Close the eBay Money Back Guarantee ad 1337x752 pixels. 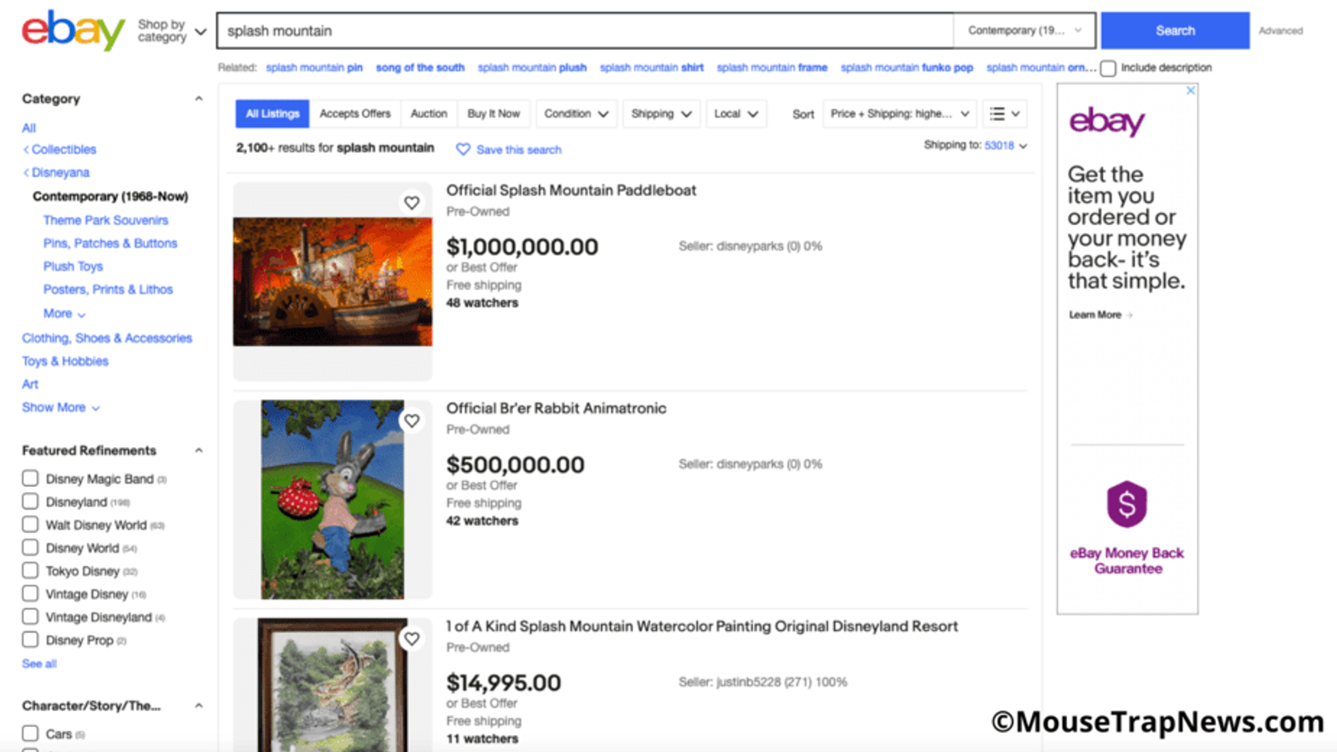click(x=1191, y=90)
